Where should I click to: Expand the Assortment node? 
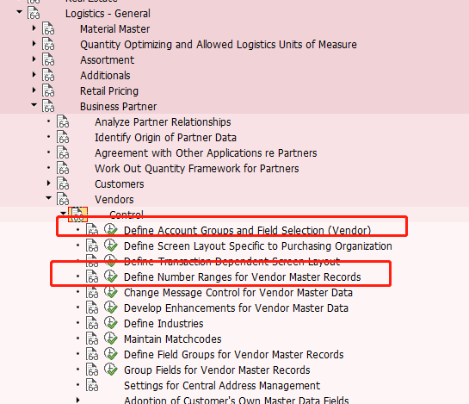[34, 59]
